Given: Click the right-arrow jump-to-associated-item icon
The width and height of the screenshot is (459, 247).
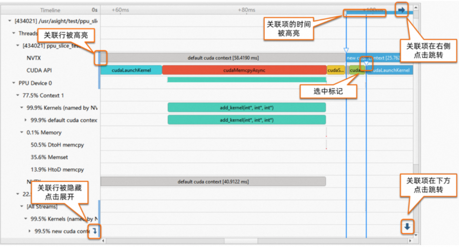Looking at the screenshot, I should 401,10.
